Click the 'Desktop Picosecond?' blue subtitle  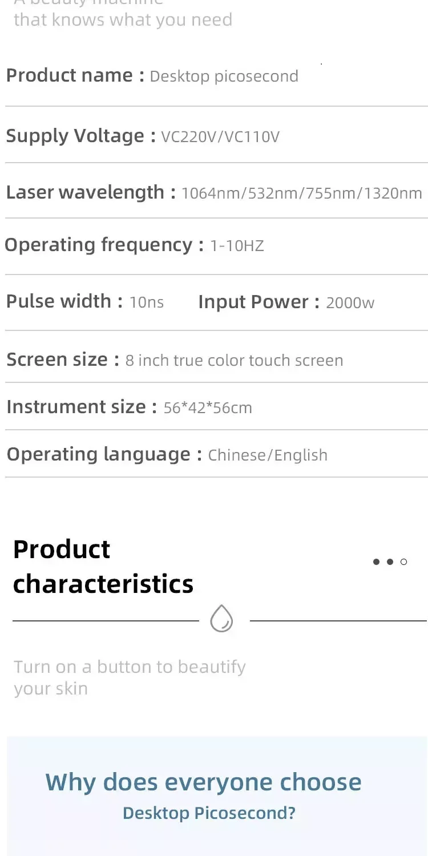coord(209,813)
